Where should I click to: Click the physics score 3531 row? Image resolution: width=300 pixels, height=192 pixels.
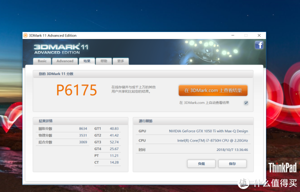click(x=62, y=135)
